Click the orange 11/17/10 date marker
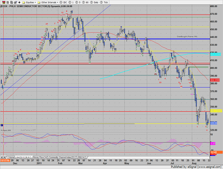The width and height of the screenshot is (223, 169). (5, 160)
